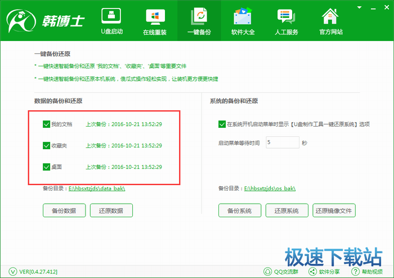Click the 还原镜像文件 button

[334, 210]
